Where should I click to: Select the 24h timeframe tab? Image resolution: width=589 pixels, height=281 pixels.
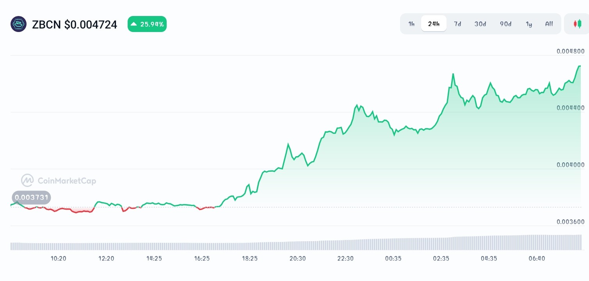click(434, 23)
